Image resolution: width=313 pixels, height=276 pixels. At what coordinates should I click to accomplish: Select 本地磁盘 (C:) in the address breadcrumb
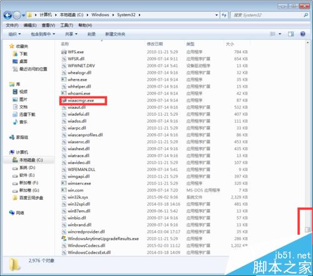(x=71, y=15)
